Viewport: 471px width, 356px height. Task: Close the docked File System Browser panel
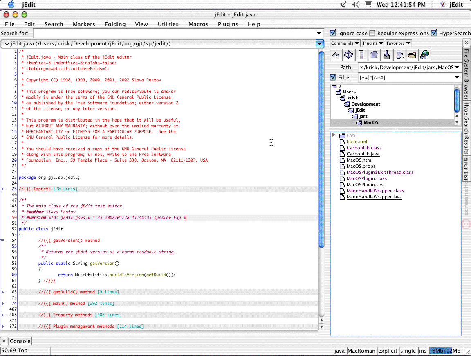pyautogui.click(x=466, y=43)
